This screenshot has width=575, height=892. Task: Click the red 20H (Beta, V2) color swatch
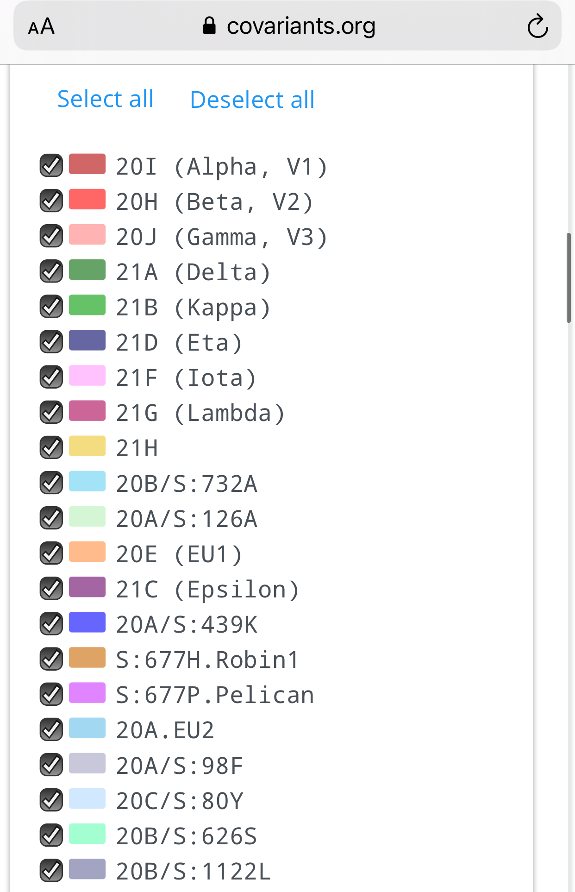click(87, 200)
